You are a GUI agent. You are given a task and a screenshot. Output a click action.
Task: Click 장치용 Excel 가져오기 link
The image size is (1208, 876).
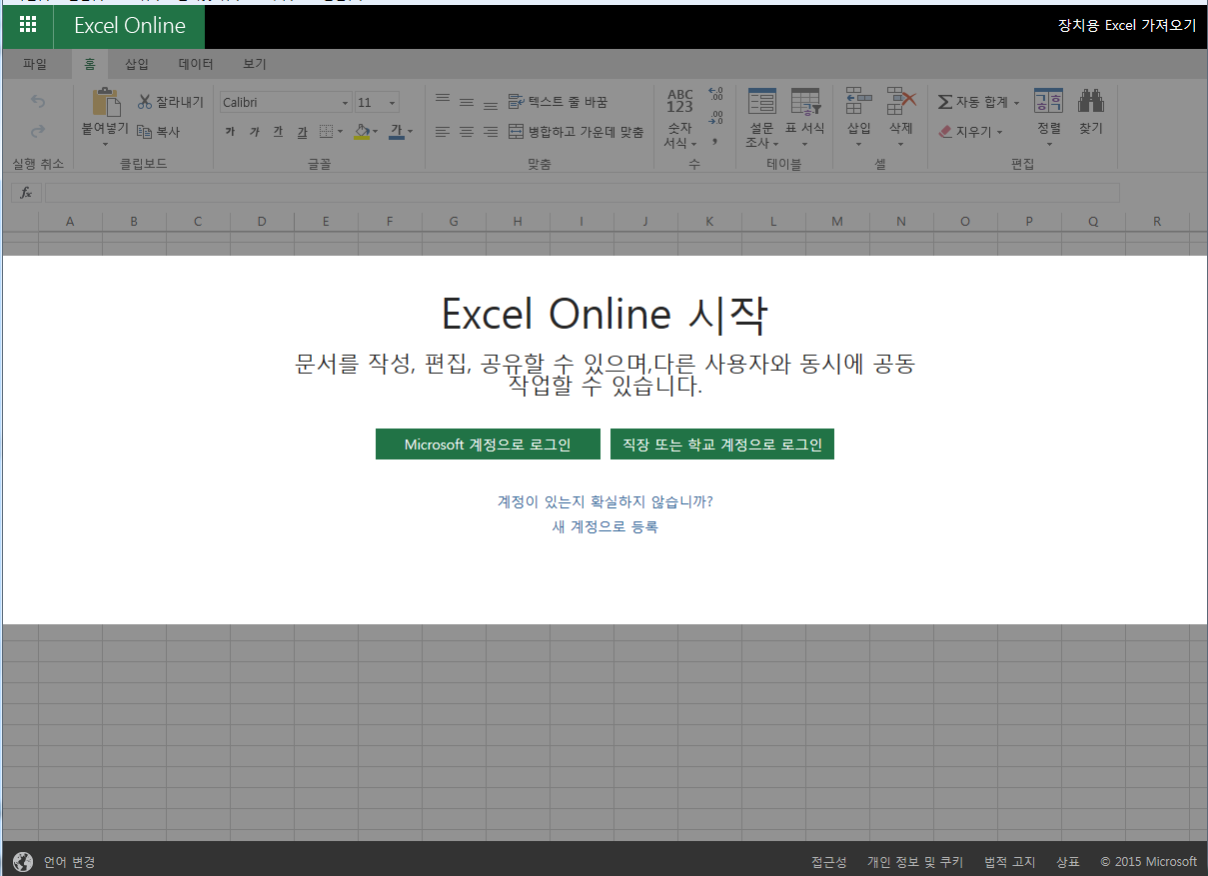pyautogui.click(x=1127, y=26)
